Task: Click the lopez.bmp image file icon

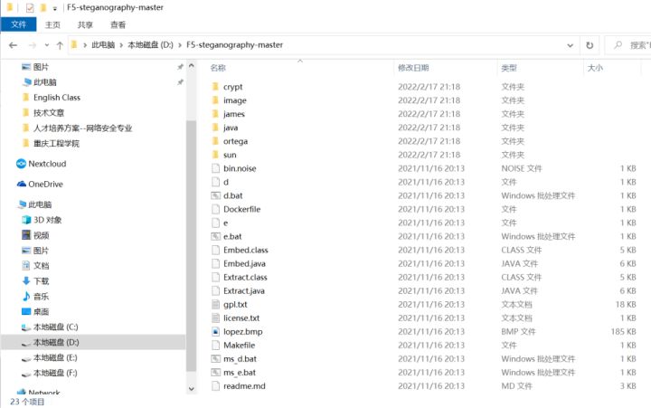Action: [x=215, y=331]
